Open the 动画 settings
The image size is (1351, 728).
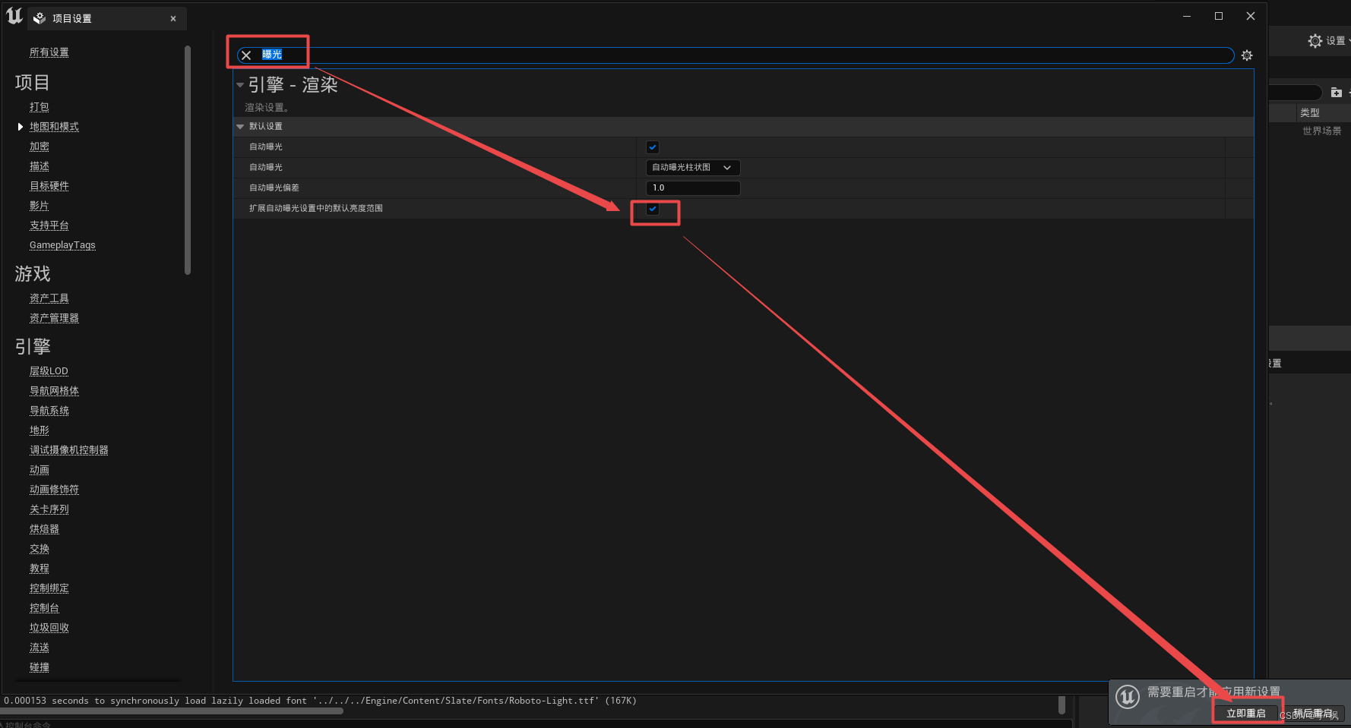39,470
